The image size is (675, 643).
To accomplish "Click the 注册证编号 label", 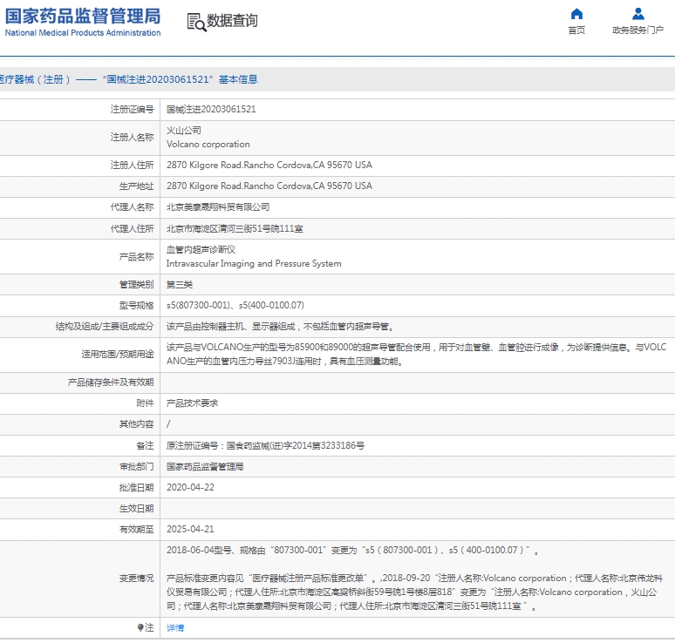I will coord(132,109).
